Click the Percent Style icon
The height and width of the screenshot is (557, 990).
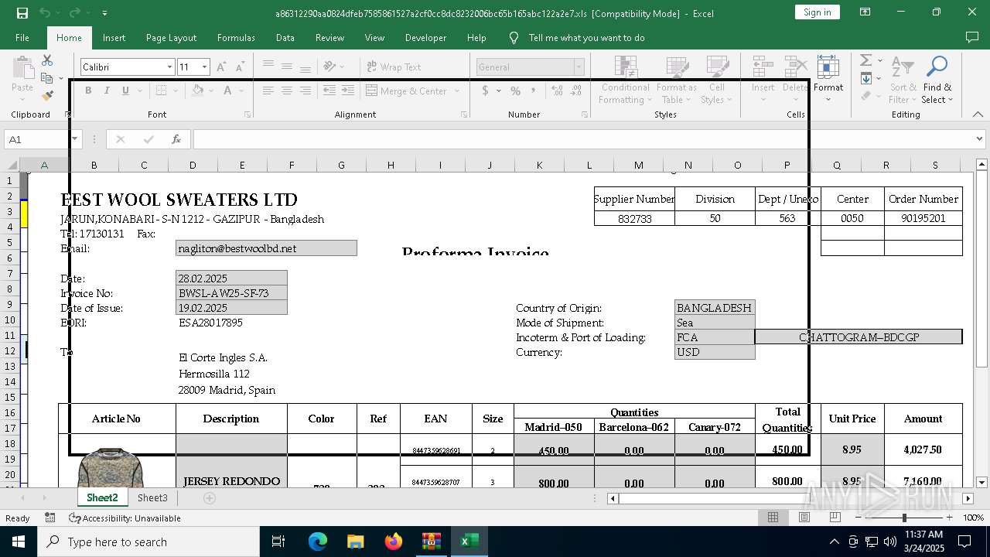click(x=515, y=91)
